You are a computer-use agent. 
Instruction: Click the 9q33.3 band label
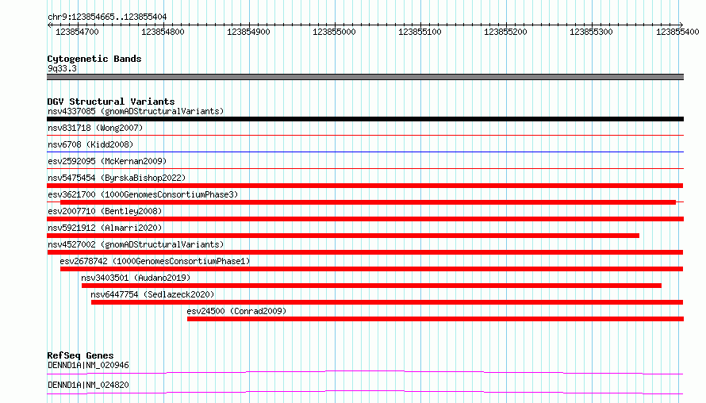click(x=62, y=68)
